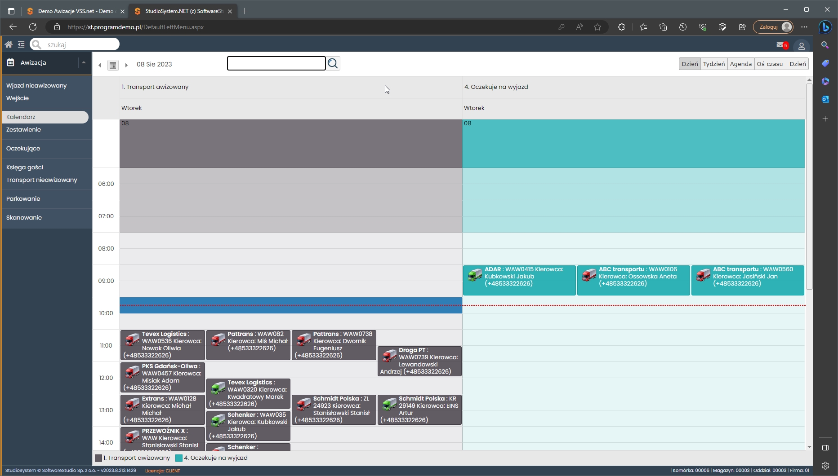Open Zestawienie in the left menu
The height and width of the screenshot is (476, 838).
coord(23,129)
